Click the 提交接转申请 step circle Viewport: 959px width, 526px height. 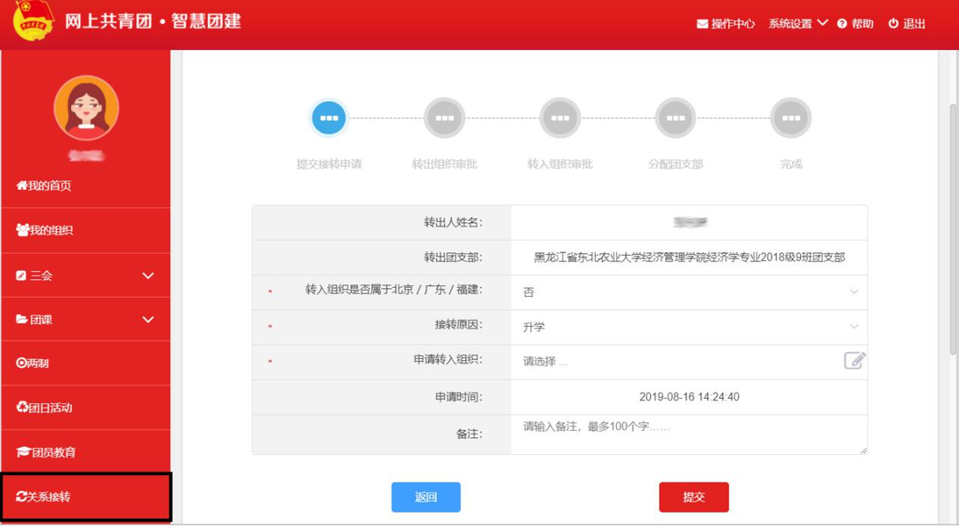329,118
